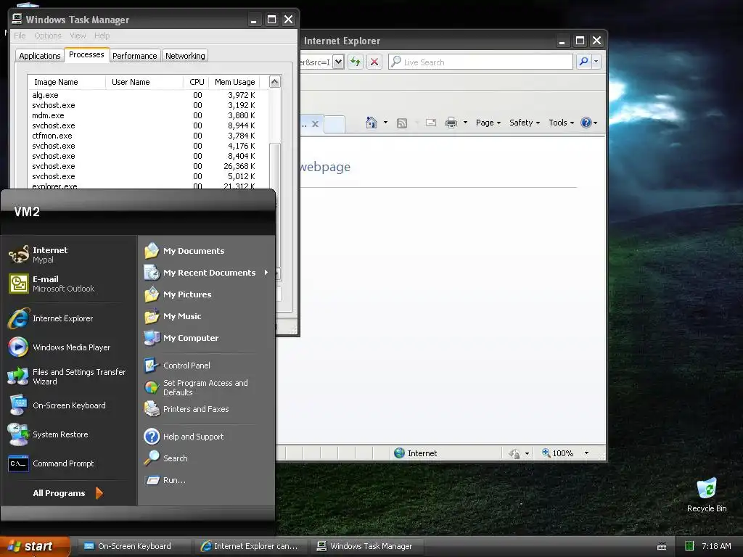Open the Page menu dropdown
Viewport: 743px width, 557px height.
488,123
